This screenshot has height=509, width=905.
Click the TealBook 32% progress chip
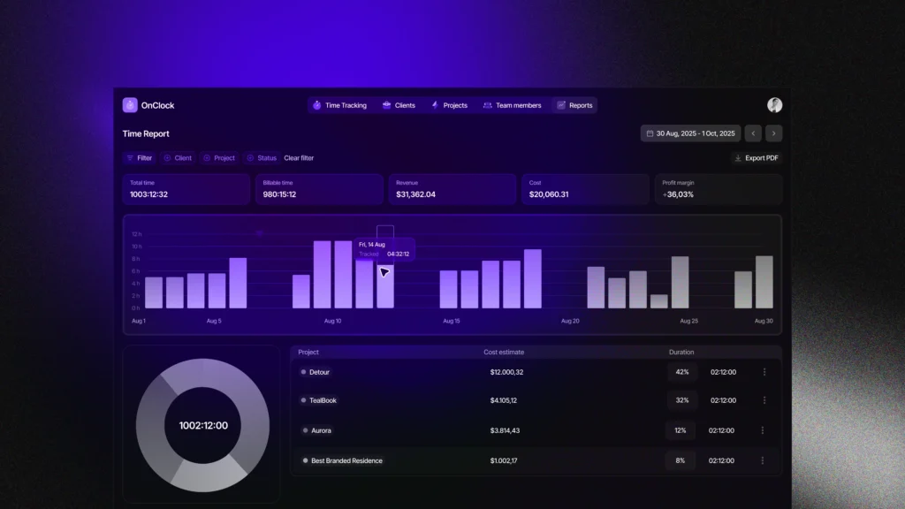point(680,400)
